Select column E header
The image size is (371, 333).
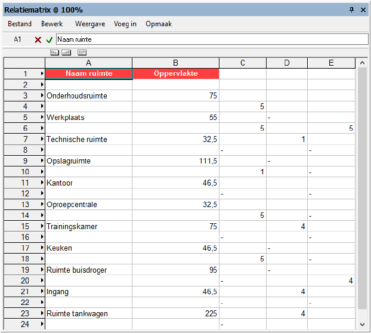click(x=332, y=63)
